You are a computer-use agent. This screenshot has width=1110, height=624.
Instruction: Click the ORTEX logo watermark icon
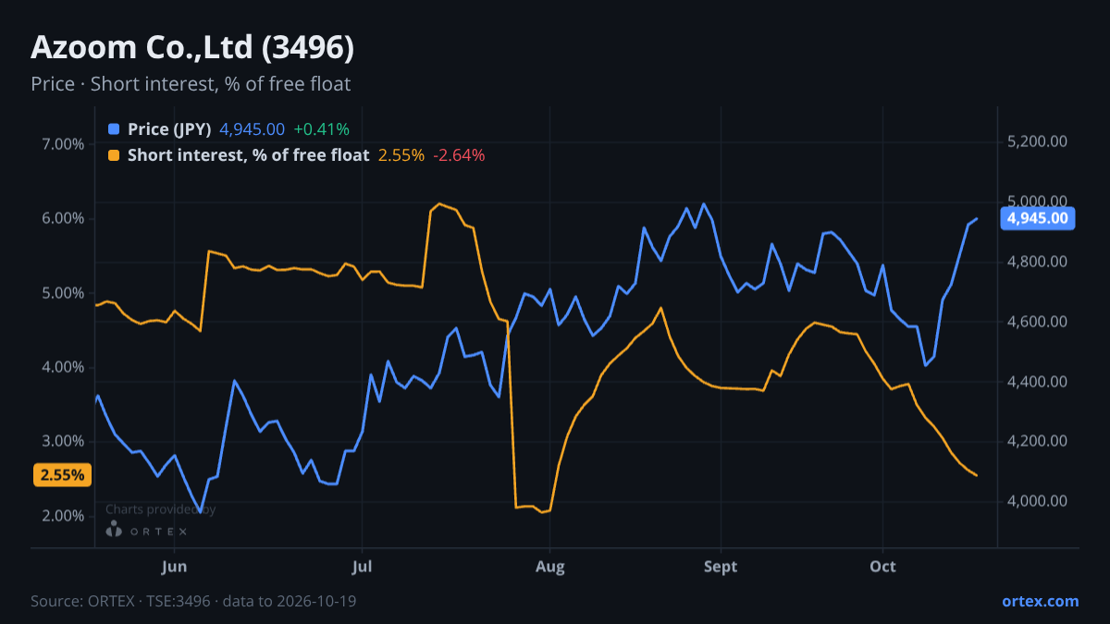[114, 529]
